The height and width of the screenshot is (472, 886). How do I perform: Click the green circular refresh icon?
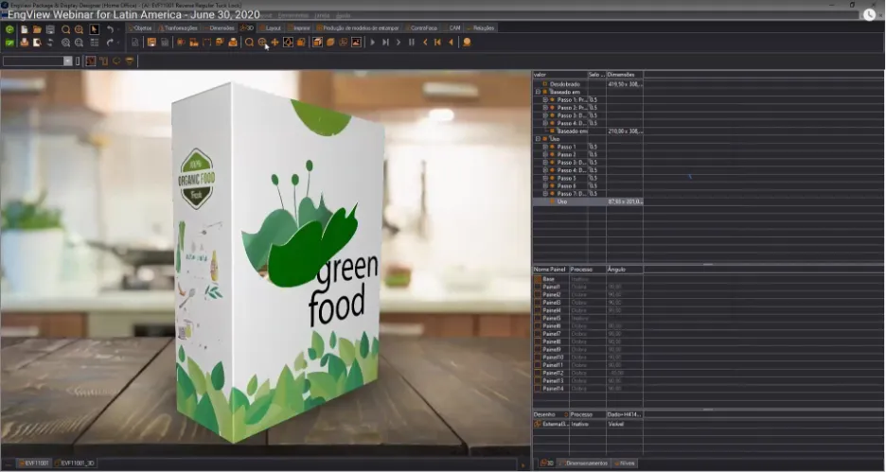click(x=9, y=29)
